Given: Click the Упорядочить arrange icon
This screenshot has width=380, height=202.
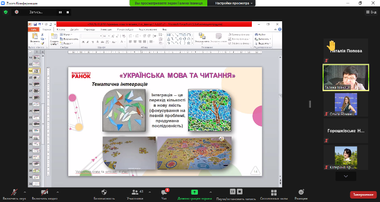Looking at the screenshot, I should pyautogui.click(x=202, y=36).
